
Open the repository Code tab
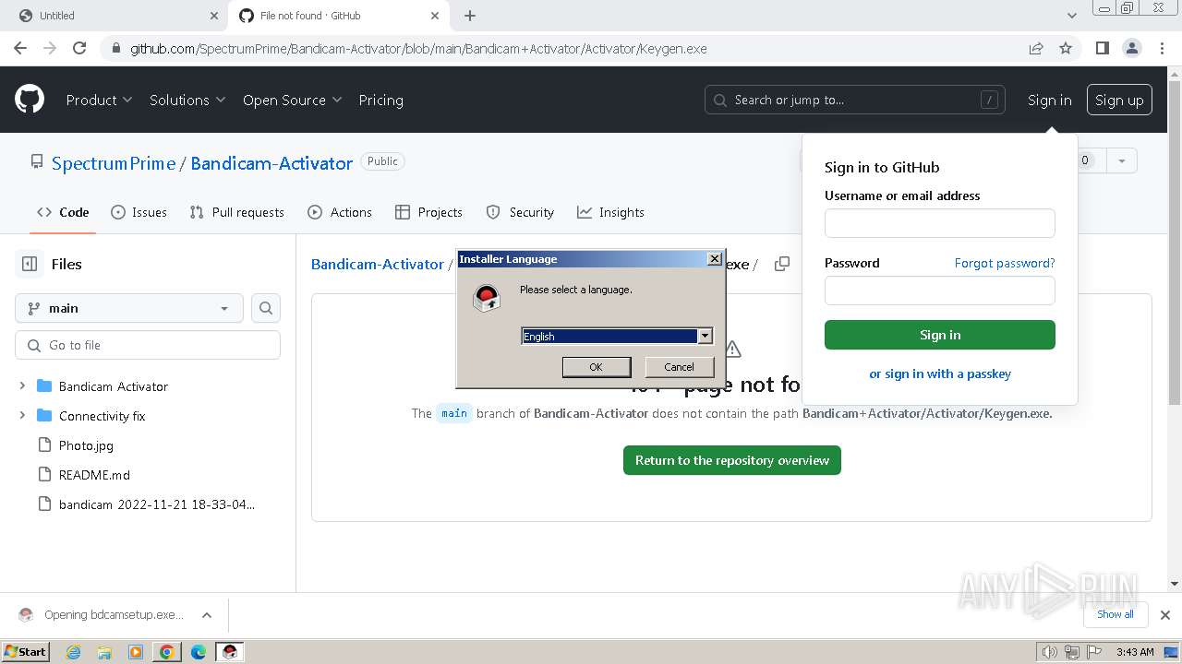point(63,212)
